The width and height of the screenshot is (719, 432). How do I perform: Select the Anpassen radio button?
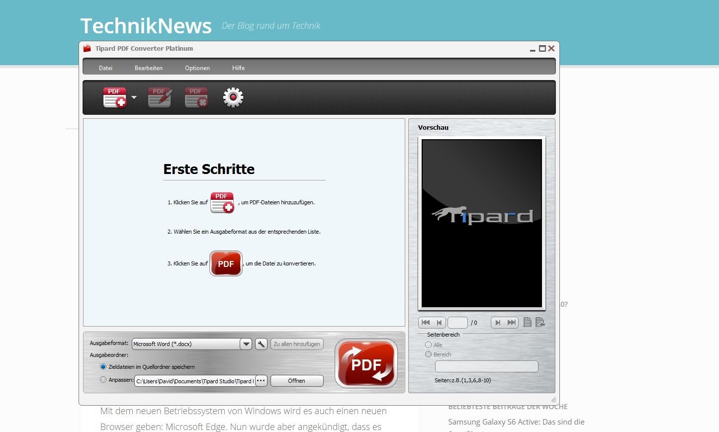click(x=103, y=380)
